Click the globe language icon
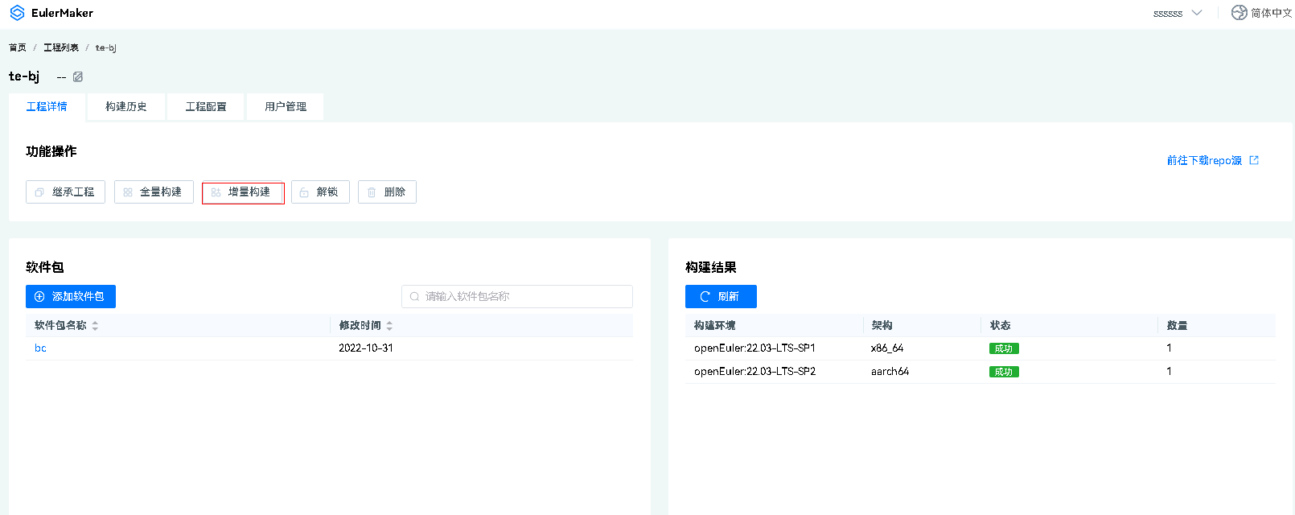The height and width of the screenshot is (515, 1295). click(x=1239, y=13)
